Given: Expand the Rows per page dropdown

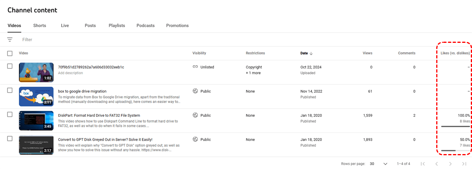Looking at the screenshot, I should [x=385, y=163].
